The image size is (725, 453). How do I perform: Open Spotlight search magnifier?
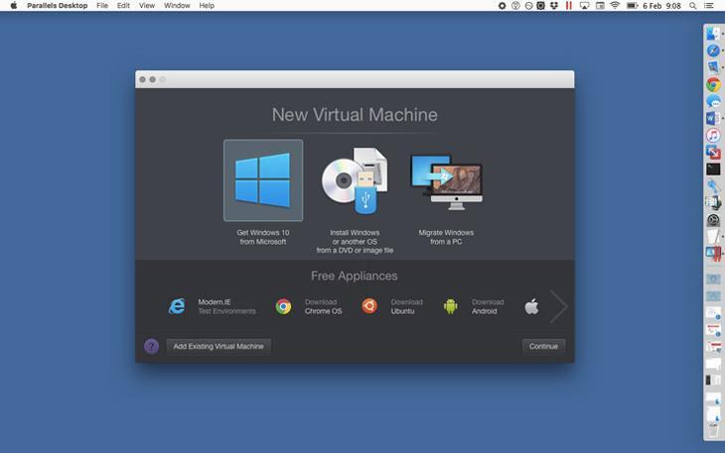pyautogui.click(x=692, y=6)
